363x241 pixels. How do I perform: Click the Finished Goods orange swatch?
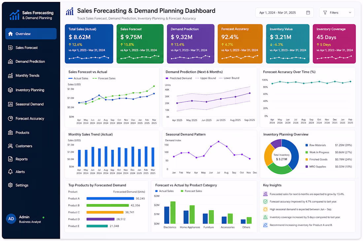pyautogui.click(x=307, y=159)
